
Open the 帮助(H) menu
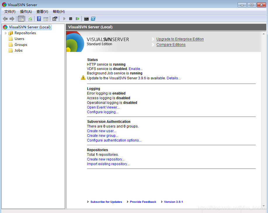(59, 12)
